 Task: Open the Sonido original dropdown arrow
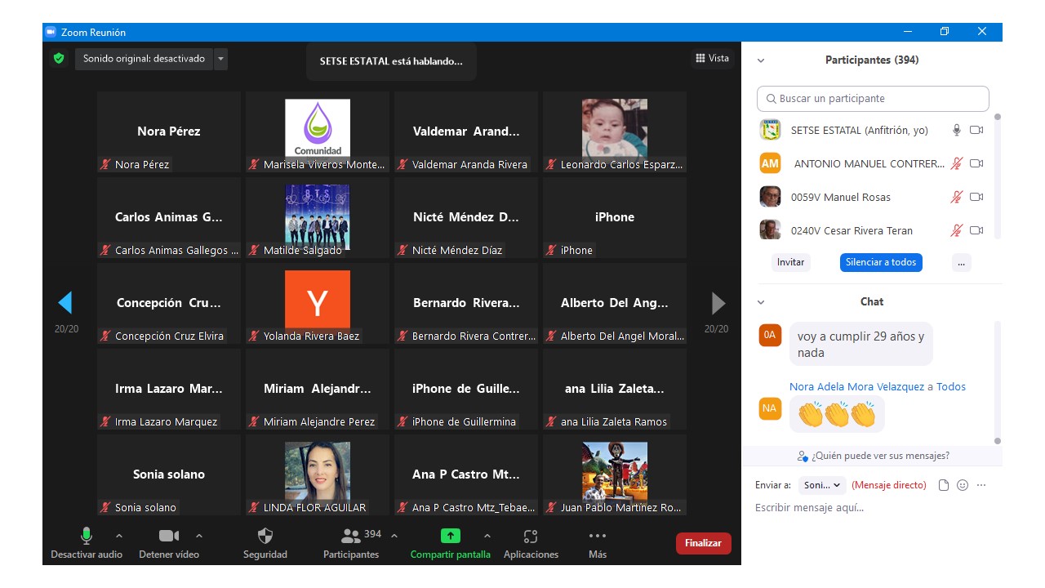pos(220,59)
